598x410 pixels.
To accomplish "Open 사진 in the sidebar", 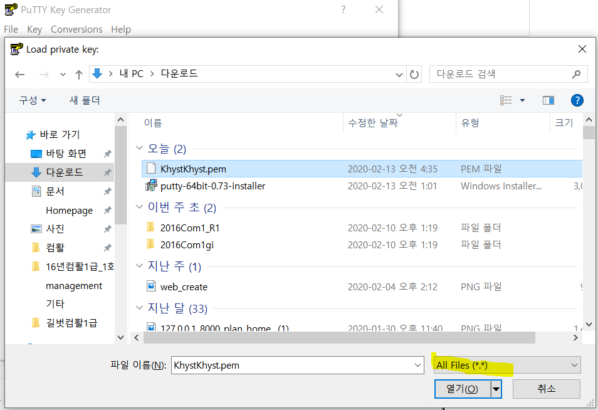I will pos(55,229).
